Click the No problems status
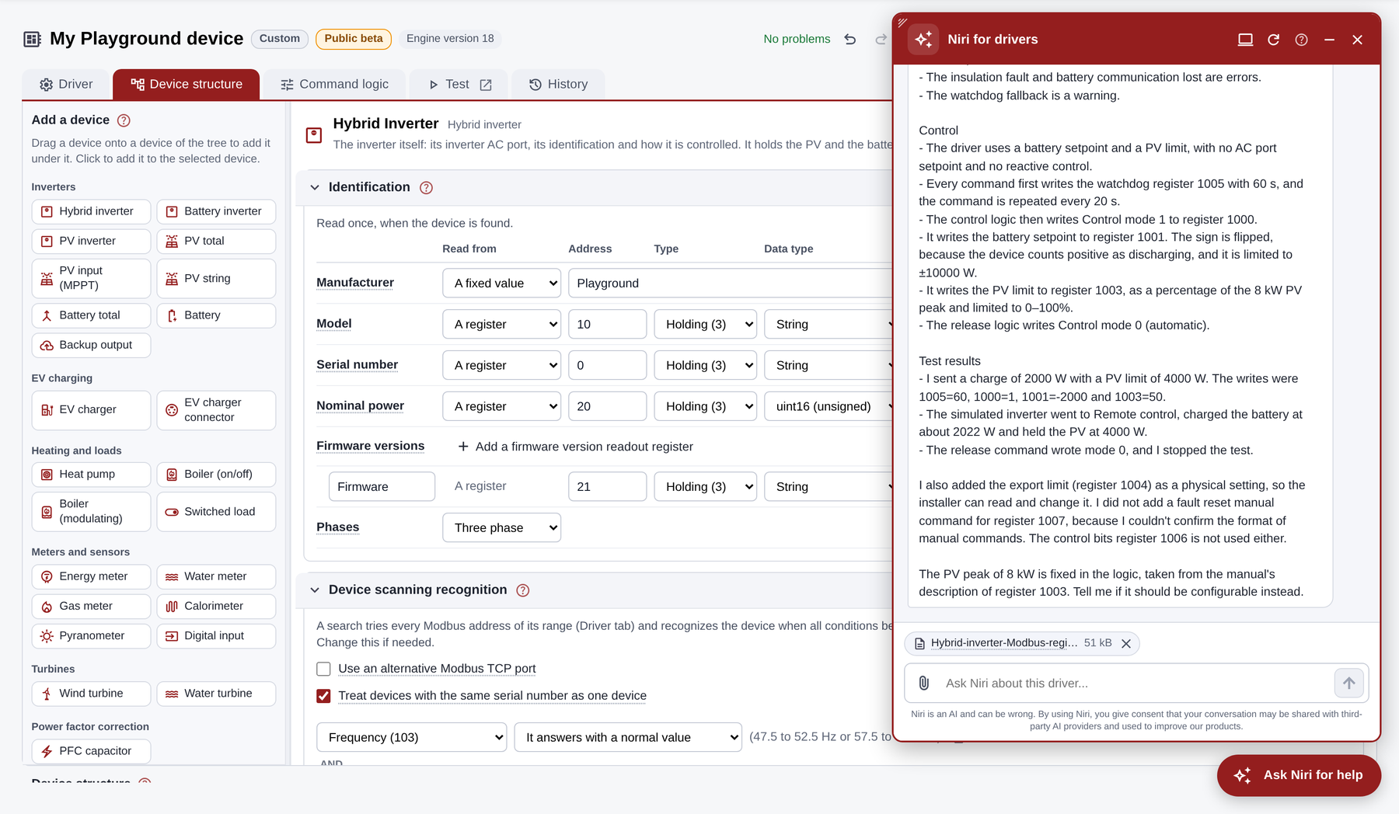Image resolution: width=1399 pixels, height=814 pixels. coord(797,39)
